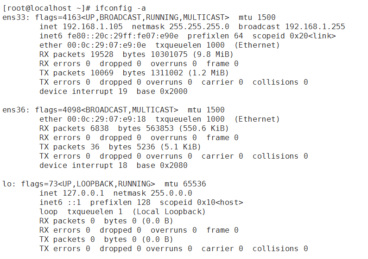
Task: Click the mtu 65536 value
Action: click(x=185, y=184)
